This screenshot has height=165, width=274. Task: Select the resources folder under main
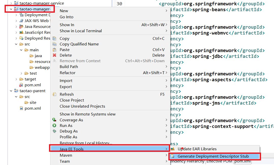coord(42,62)
